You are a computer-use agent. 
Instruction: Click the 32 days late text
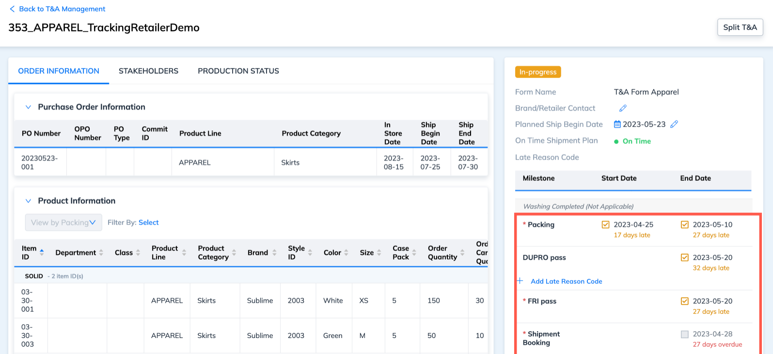[711, 268]
